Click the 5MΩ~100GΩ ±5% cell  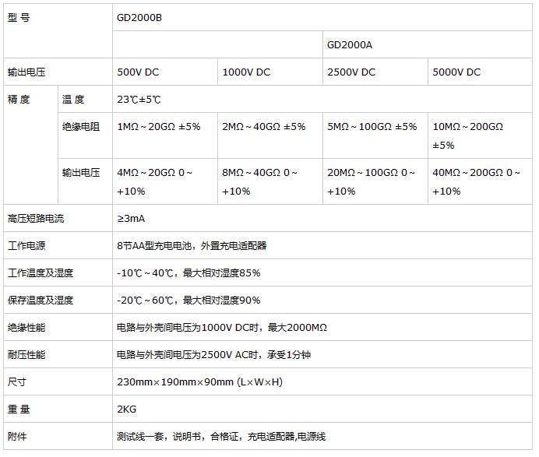(375, 135)
